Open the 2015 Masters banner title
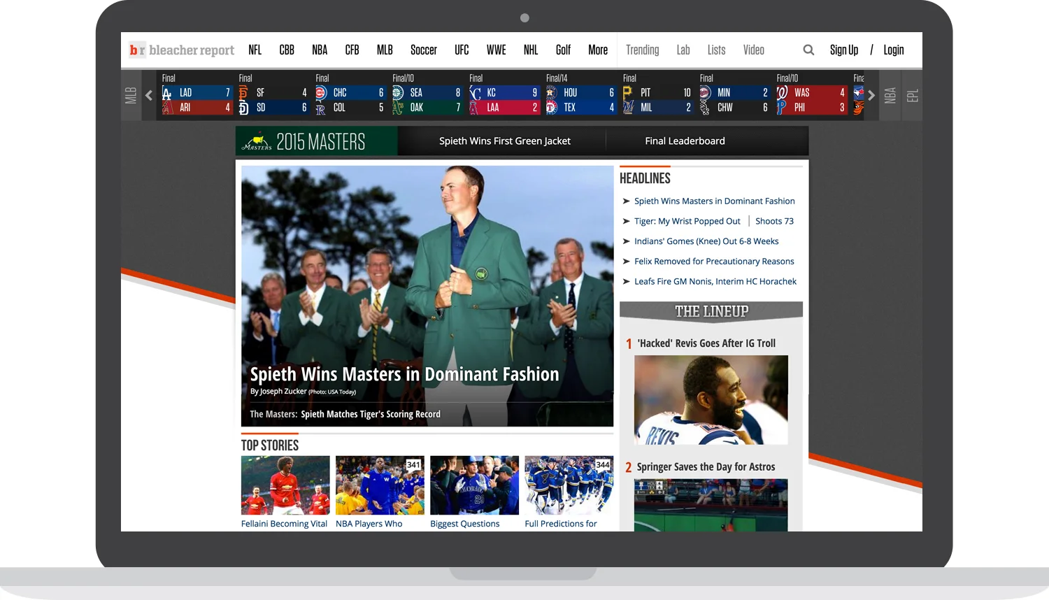This screenshot has width=1049, height=600. point(321,142)
